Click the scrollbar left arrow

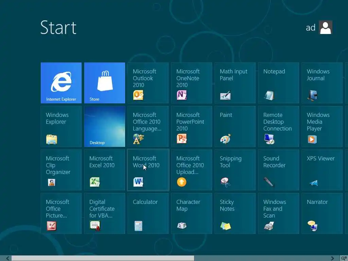coord(7,258)
